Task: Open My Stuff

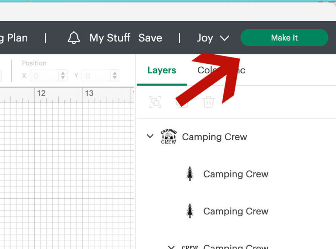Action: click(x=110, y=38)
